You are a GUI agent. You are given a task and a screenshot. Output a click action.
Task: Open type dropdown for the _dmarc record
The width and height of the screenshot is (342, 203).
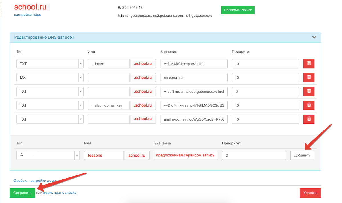(x=50, y=64)
